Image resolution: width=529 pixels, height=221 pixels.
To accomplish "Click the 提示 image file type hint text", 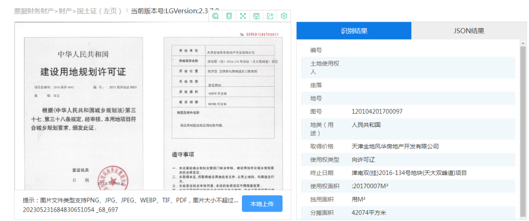I will tap(130, 200).
